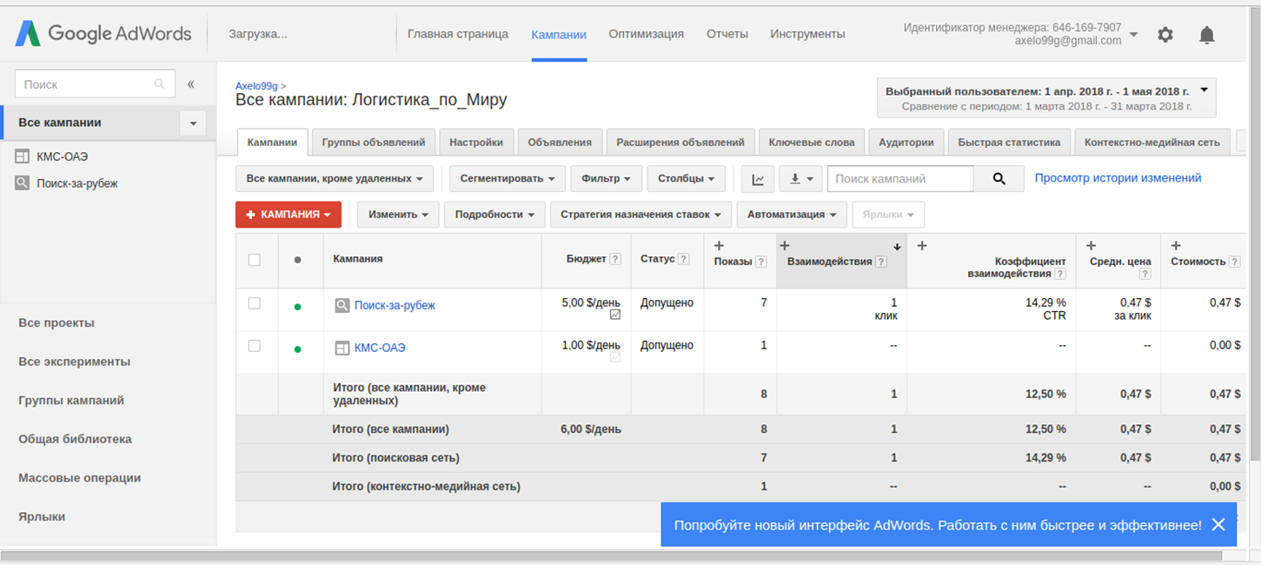This screenshot has height=565, width=1261.
Task: Click green status dot for КМС-ОАЭ
Action: (x=298, y=349)
